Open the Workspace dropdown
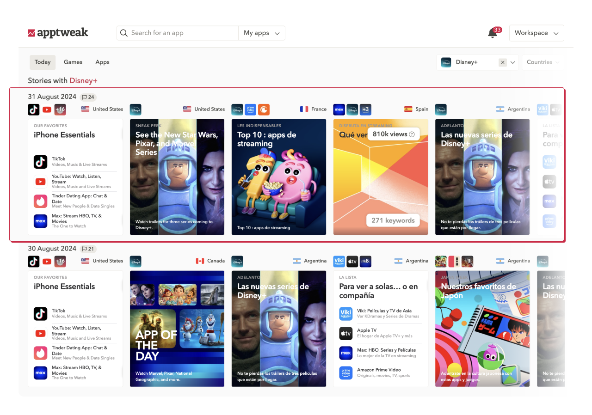The width and height of the screenshot is (592, 415). click(536, 33)
